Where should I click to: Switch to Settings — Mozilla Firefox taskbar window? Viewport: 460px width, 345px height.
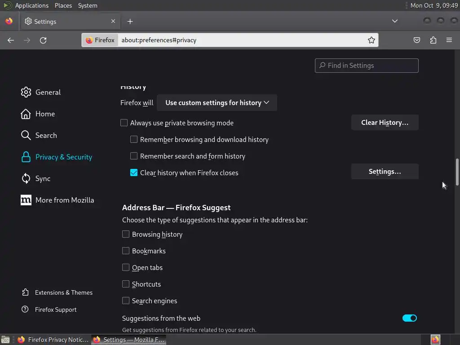tap(128, 340)
